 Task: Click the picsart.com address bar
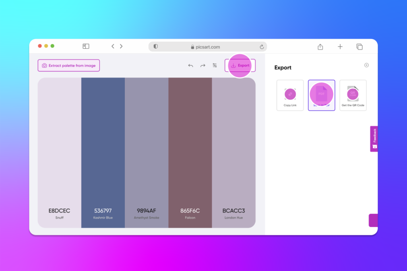coord(208,46)
